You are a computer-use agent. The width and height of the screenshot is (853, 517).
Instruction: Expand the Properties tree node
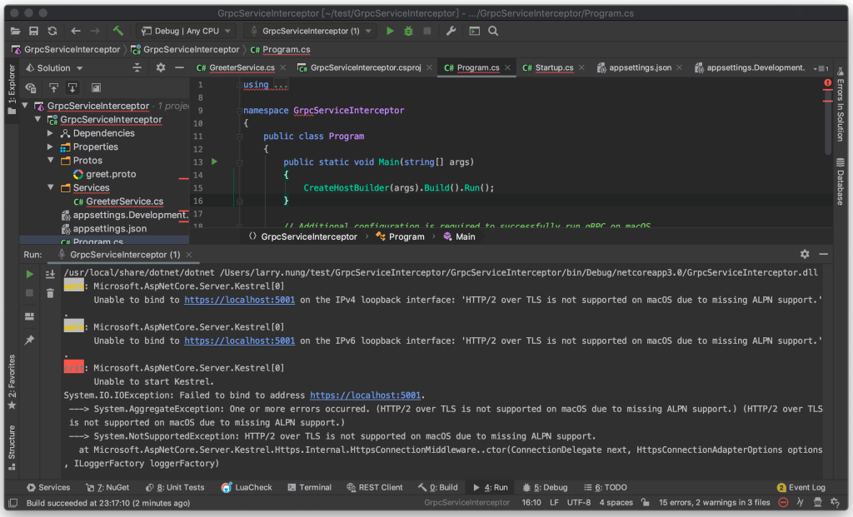50,147
